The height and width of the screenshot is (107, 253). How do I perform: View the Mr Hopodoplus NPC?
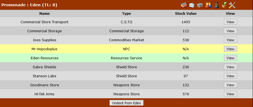[x=230, y=49]
